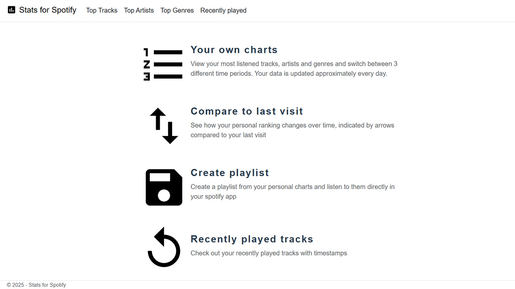Image resolution: width=515 pixels, height=289 pixels.
Task: Click the Compare to last visit heading
Action: tap(247, 111)
